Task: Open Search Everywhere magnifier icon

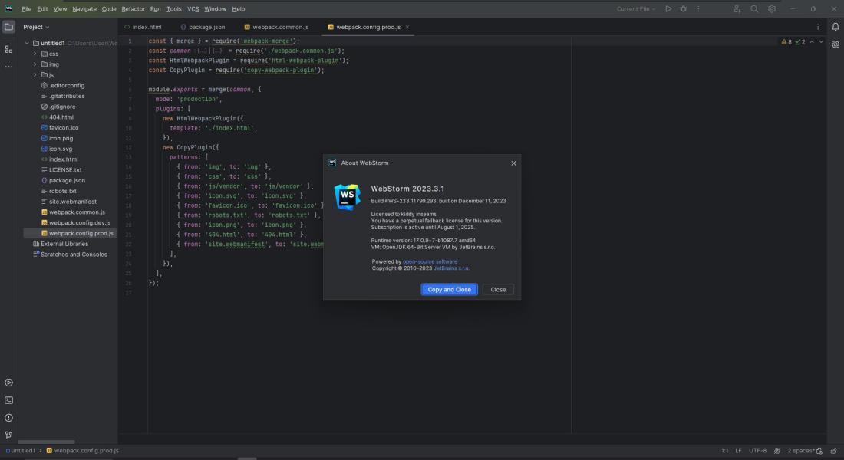Action: click(754, 9)
